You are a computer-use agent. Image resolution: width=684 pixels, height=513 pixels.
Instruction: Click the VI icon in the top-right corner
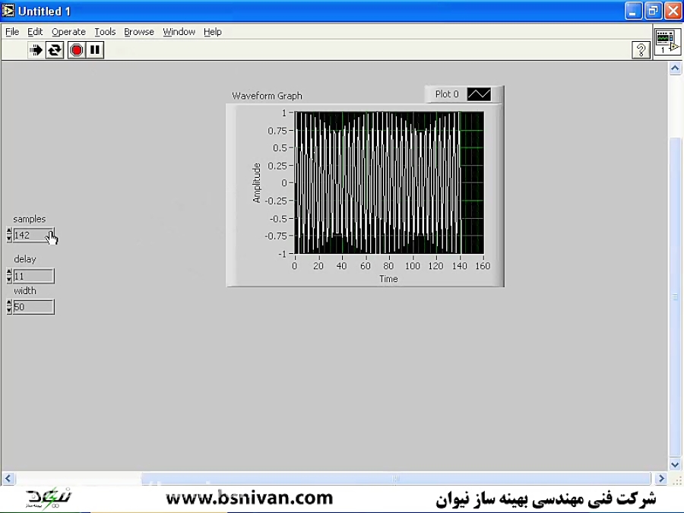[x=667, y=43]
